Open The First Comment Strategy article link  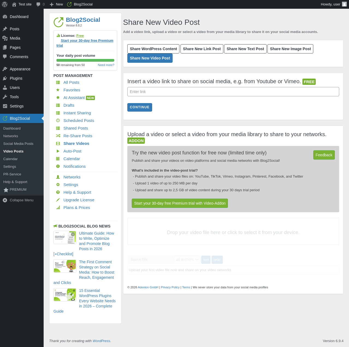[x=97, y=270]
